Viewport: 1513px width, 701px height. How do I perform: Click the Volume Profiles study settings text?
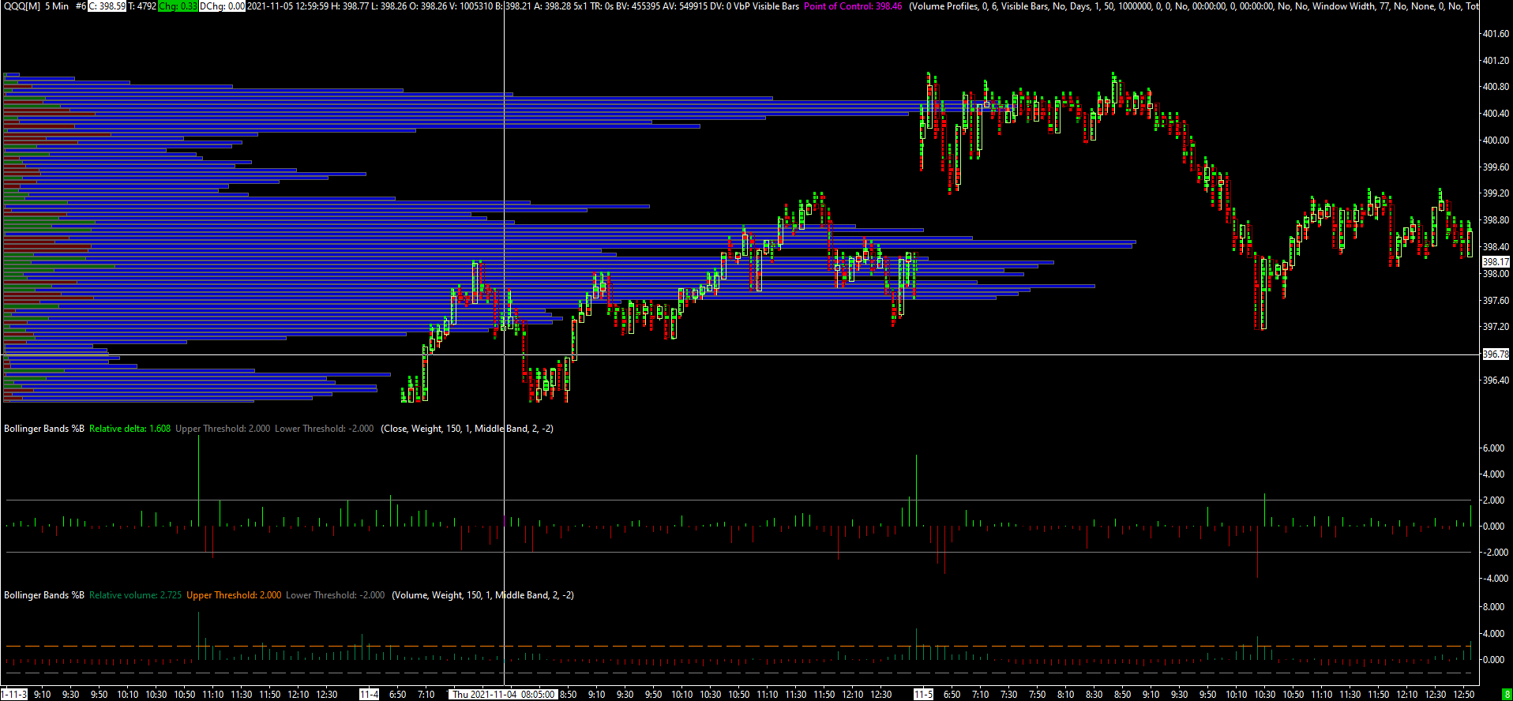tap(1194, 6)
